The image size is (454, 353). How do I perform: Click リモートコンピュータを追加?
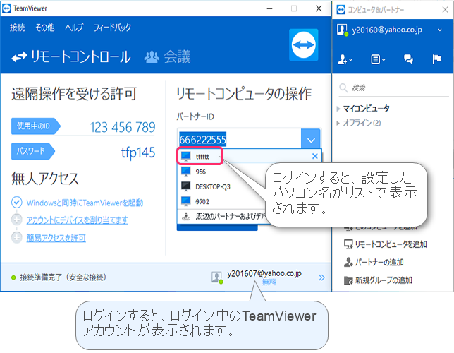click(386, 244)
